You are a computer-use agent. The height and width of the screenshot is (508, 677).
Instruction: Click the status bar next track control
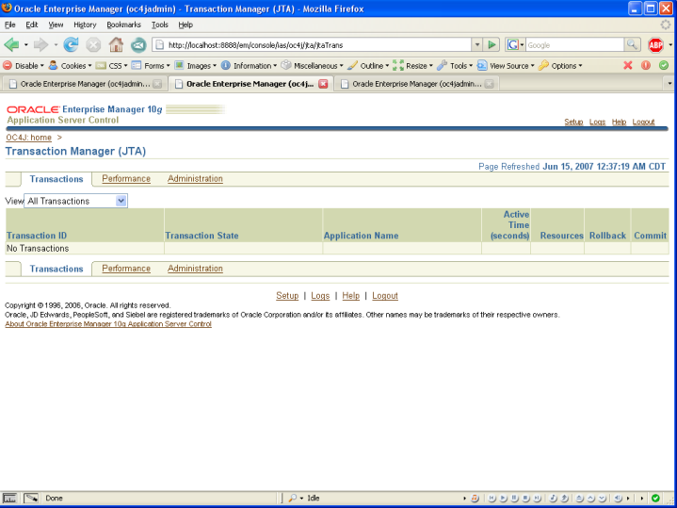(x=537, y=498)
